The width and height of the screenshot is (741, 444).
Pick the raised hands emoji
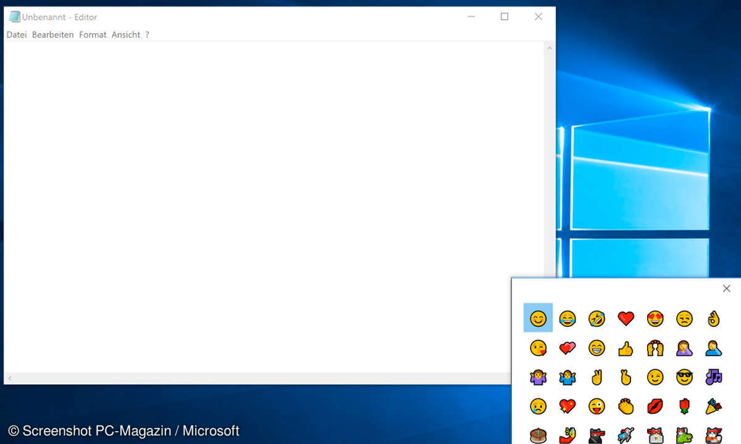[655, 348]
